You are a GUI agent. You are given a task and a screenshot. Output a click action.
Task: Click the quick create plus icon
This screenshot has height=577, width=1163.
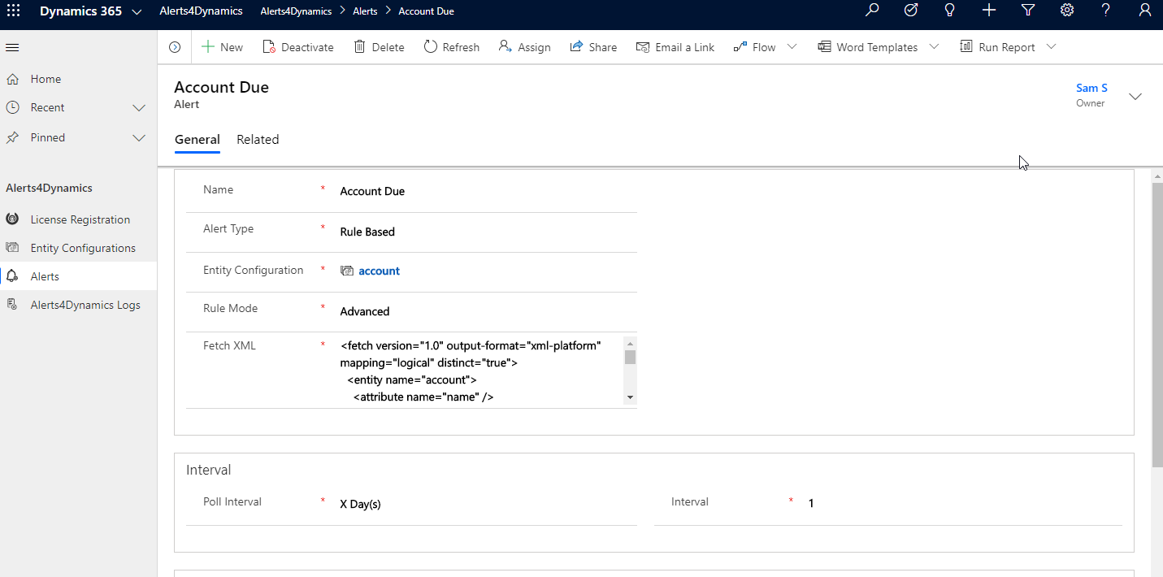click(988, 11)
